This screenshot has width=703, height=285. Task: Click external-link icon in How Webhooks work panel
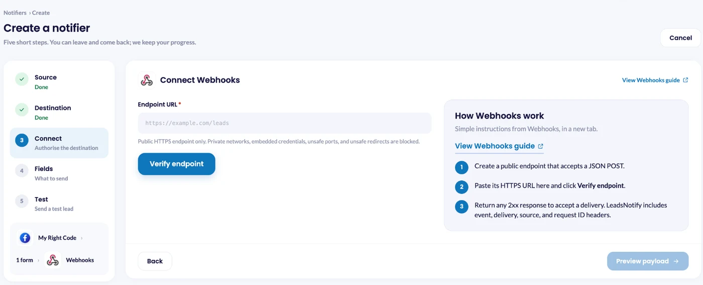(x=541, y=146)
